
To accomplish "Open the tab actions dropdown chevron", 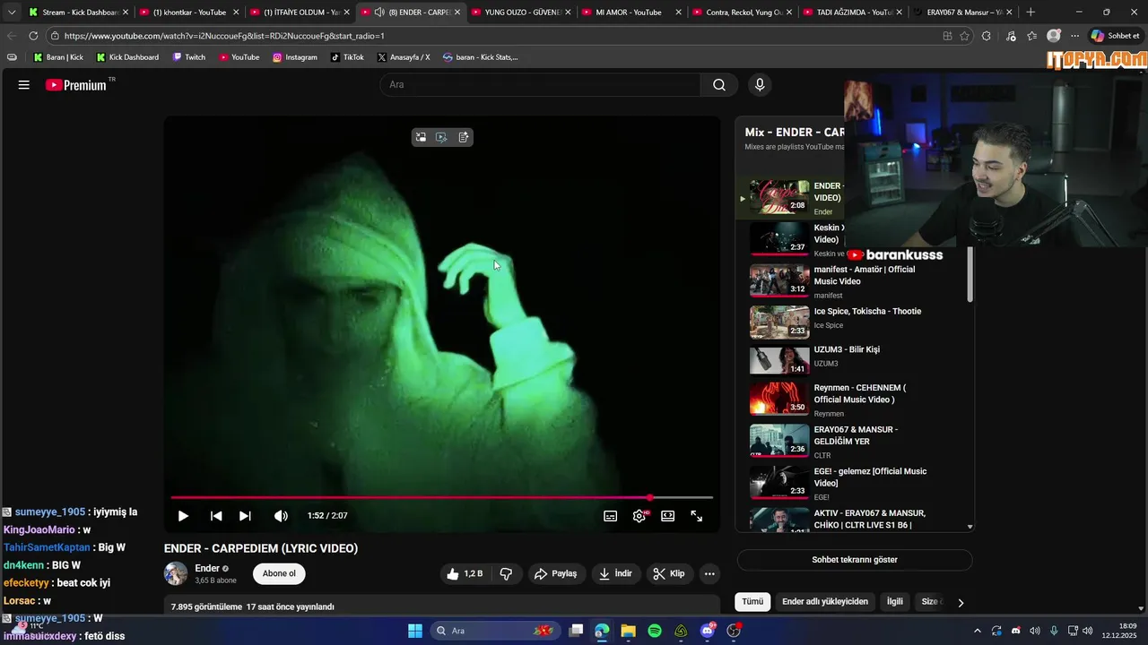I will pos(12,13).
